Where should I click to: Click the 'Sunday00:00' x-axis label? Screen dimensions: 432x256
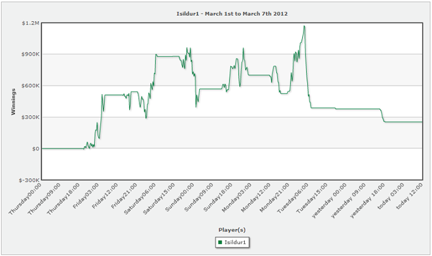tap(179, 197)
